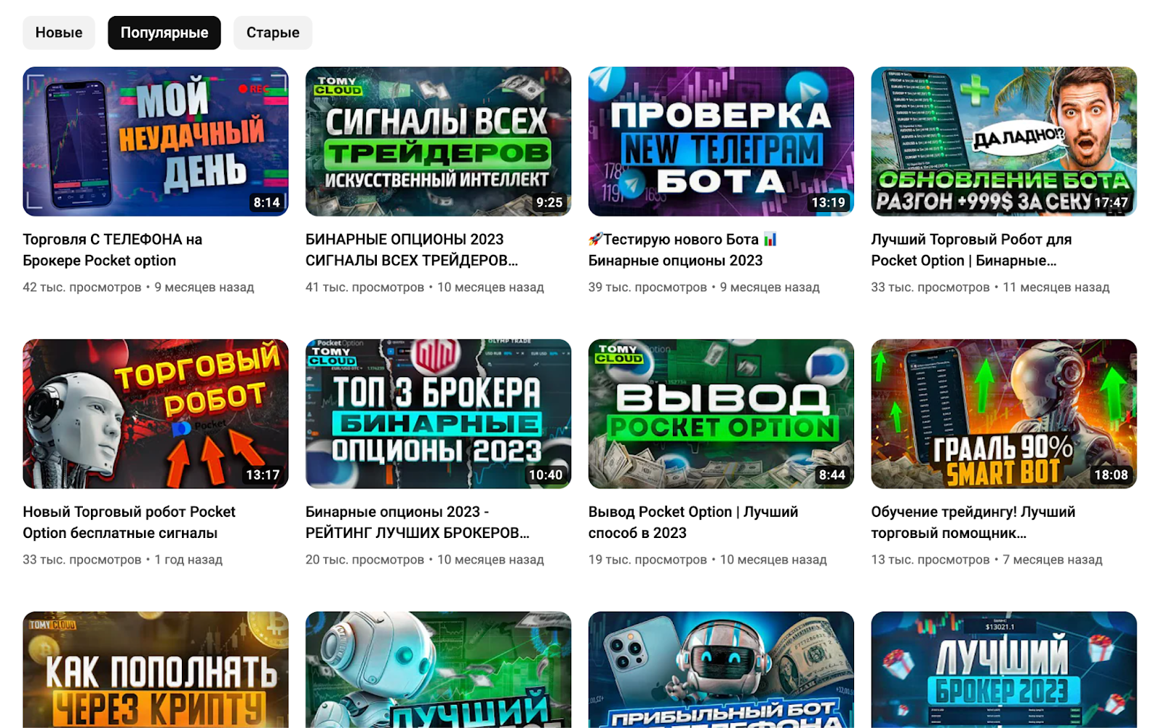Screen dimensions: 1164x728
Task: Click title БИНАРНЫЕ ОПЦИОНЫ 2023 СИГНАЛЫ ВСЕХ ТРЕЙДЕРОВ
Action: coord(412,250)
